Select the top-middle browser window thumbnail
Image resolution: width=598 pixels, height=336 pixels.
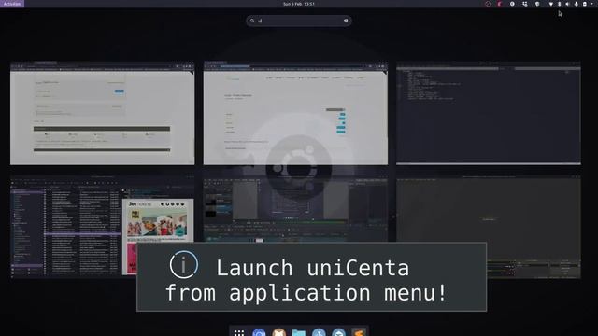tap(295, 113)
